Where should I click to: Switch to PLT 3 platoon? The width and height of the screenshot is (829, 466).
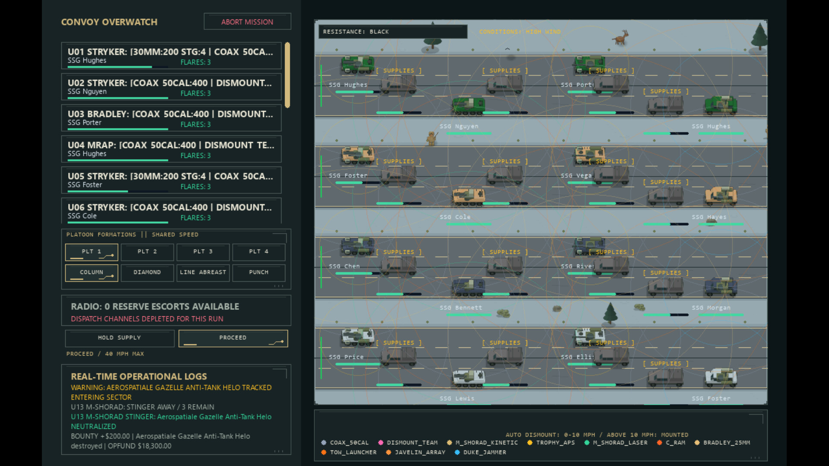click(x=203, y=252)
